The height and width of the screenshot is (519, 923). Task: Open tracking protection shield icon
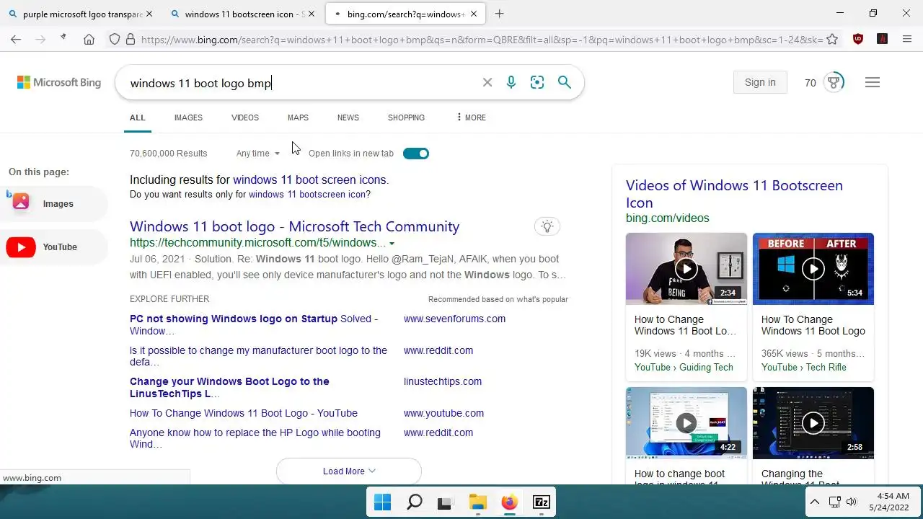[115, 40]
